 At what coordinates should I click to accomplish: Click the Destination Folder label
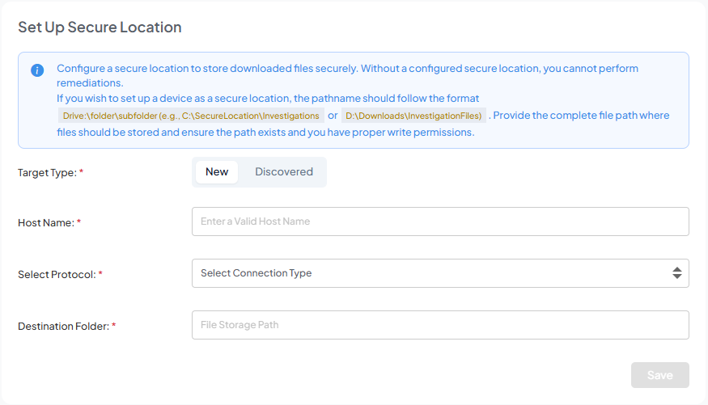click(x=62, y=327)
